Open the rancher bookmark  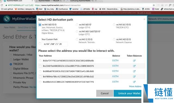click(x=74, y=9)
